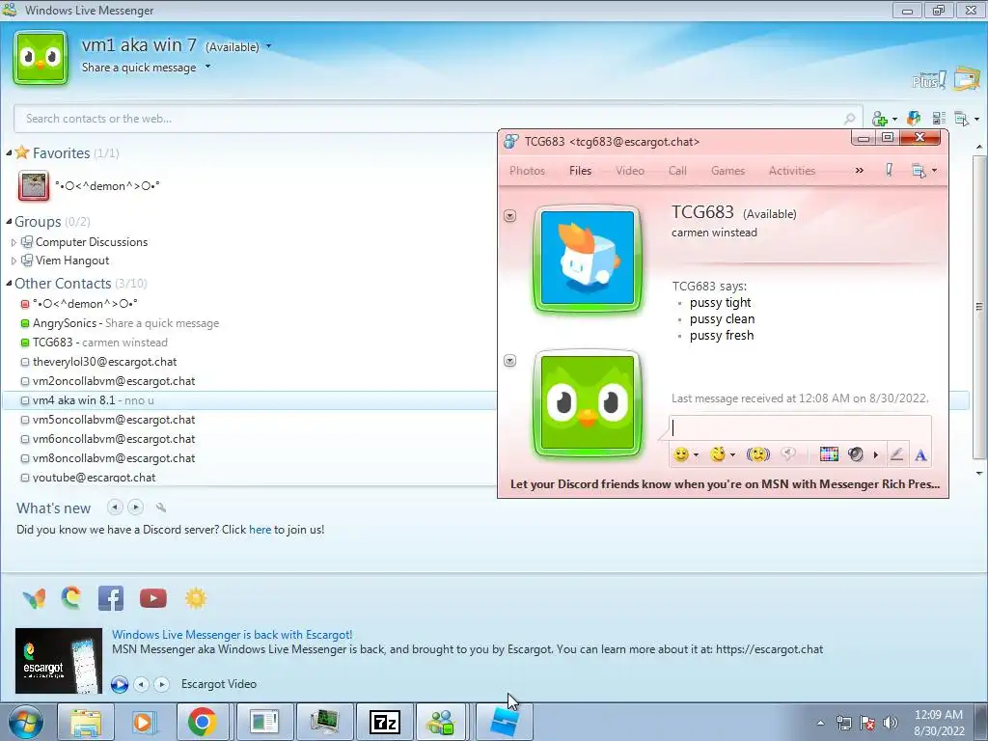Click the Add a contact icon
The image size is (988, 741).
coord(880,119)
